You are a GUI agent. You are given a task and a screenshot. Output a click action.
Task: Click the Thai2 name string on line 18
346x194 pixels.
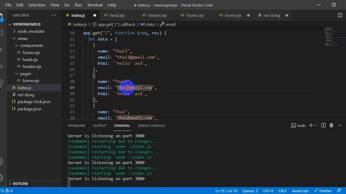[121, 81]
